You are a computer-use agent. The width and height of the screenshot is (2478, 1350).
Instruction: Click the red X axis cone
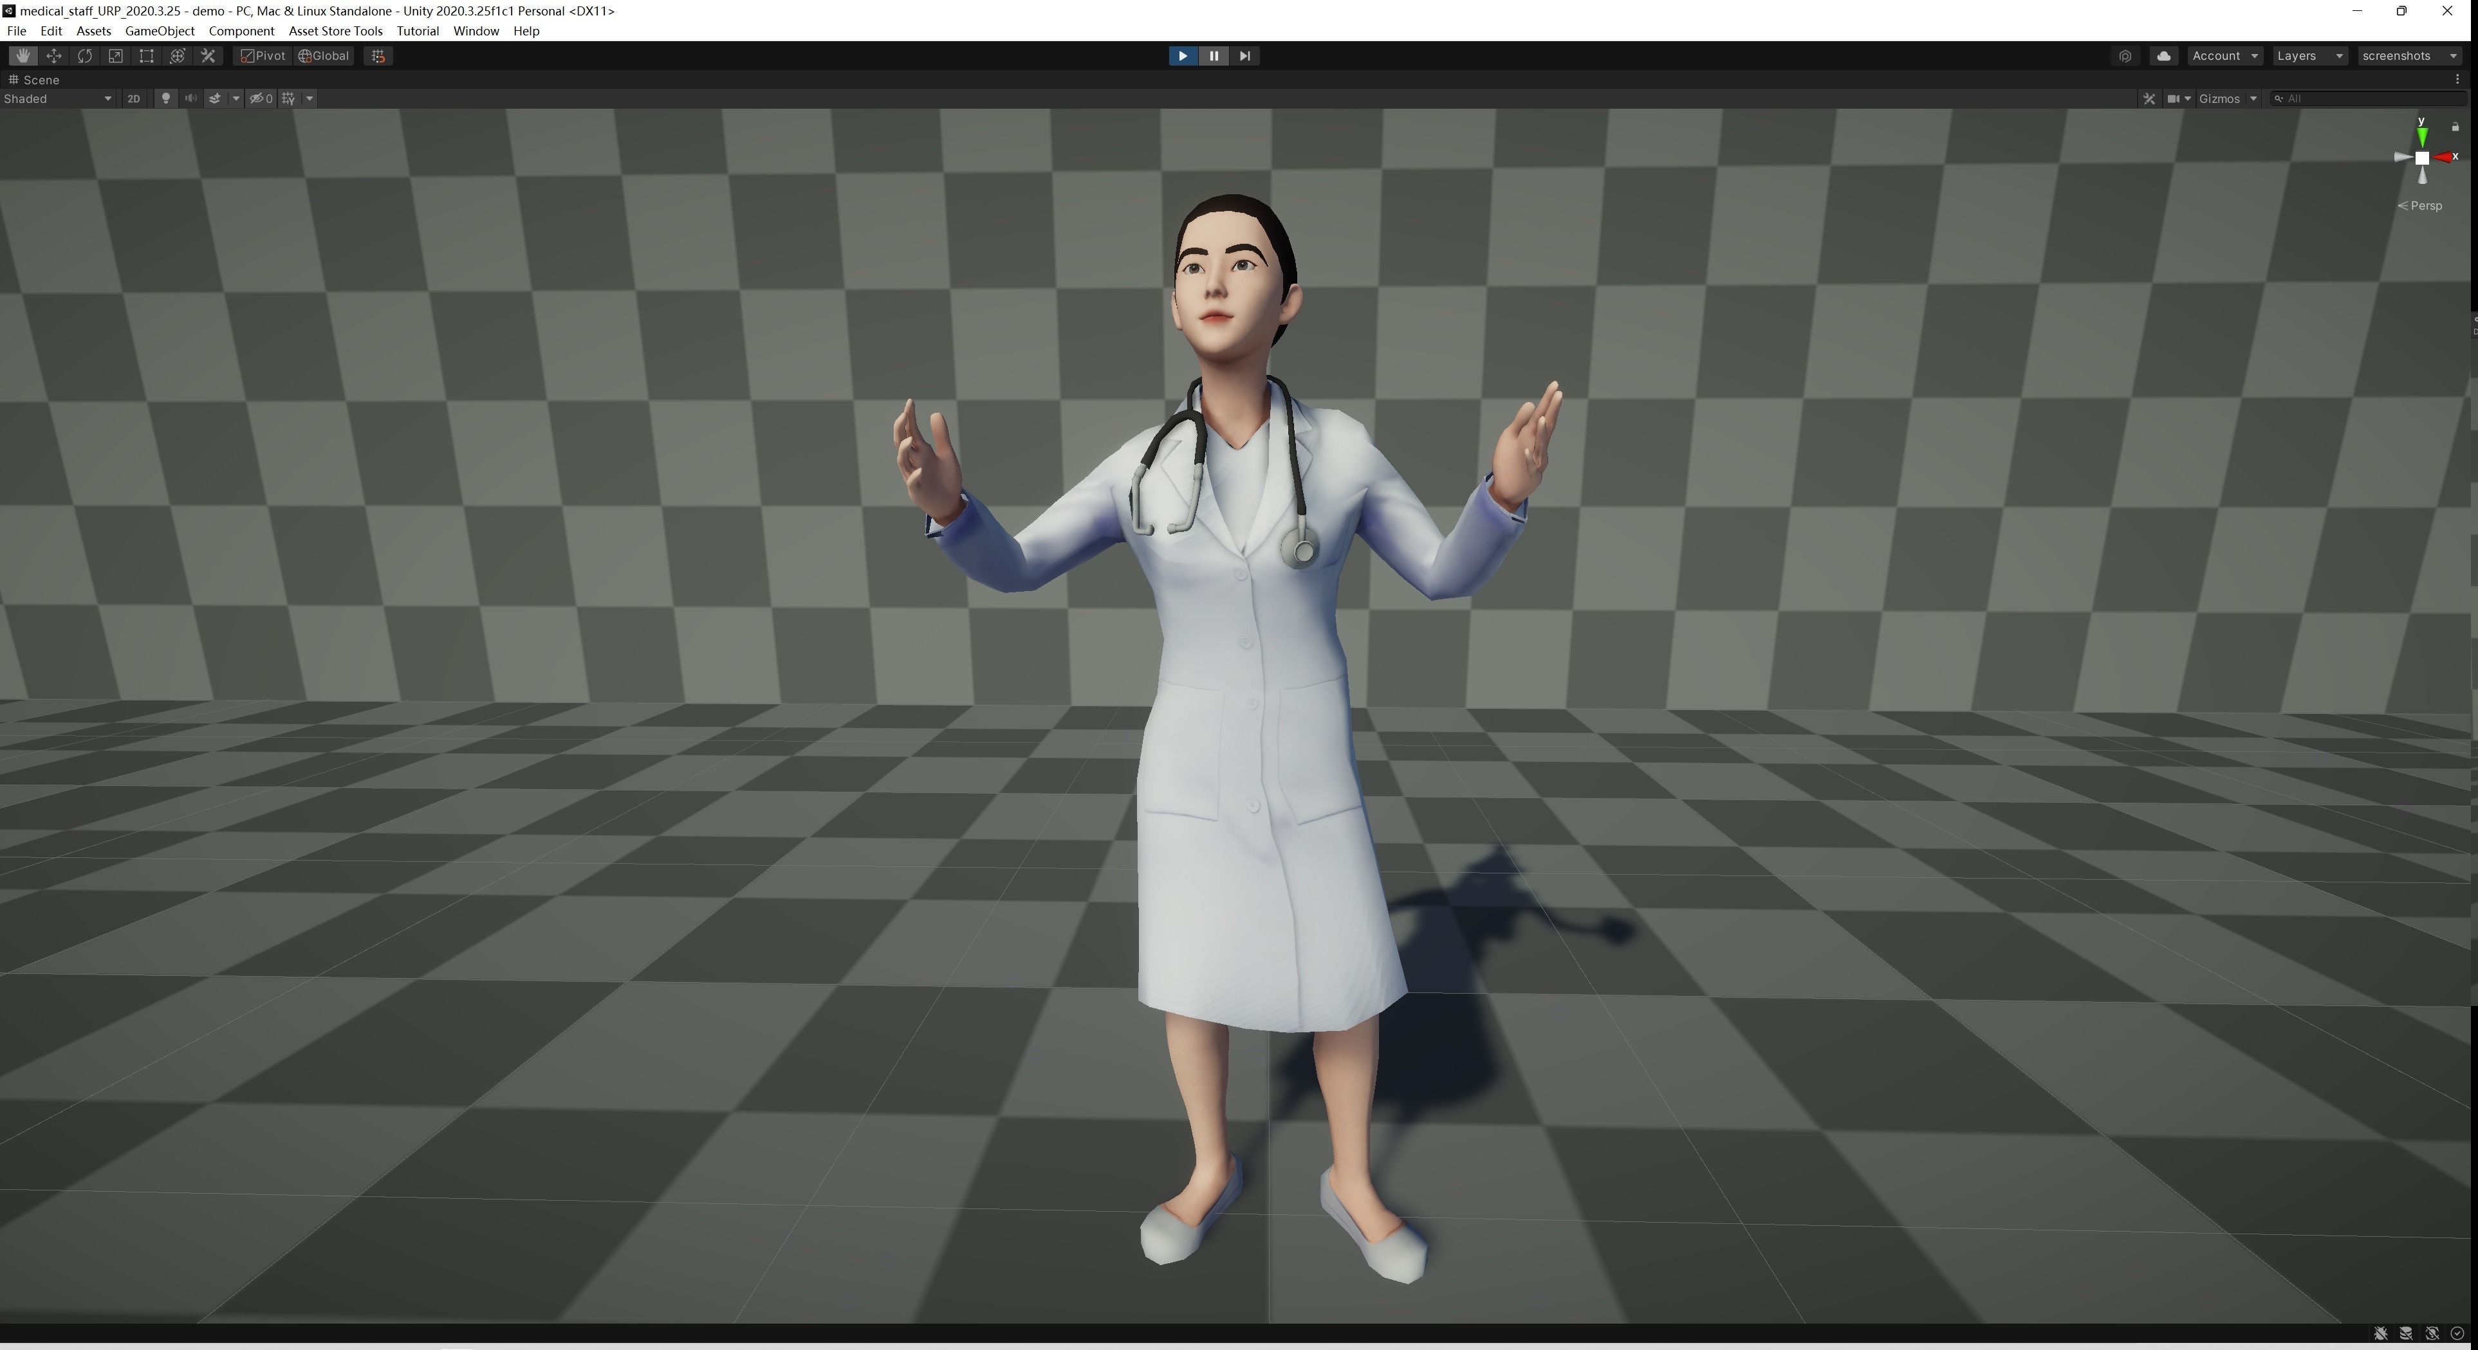click(x=2445, y=157)
